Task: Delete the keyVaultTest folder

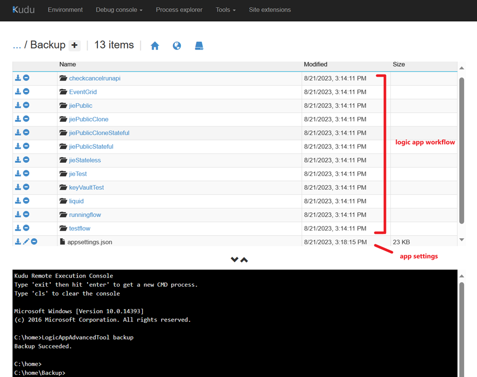Action: click(26, 187)
